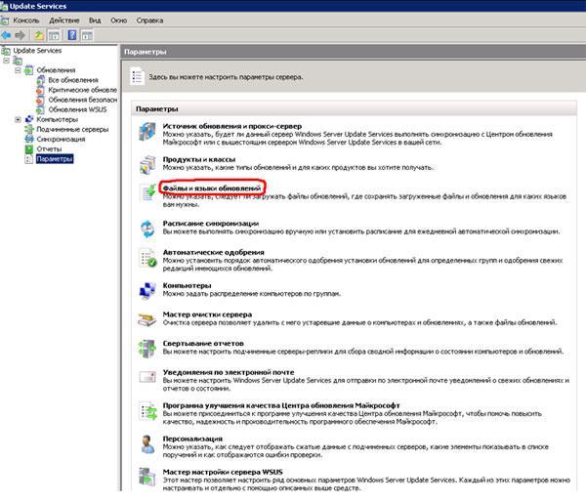This screenshot has height=503, width=586.
Task: Click the up-folder toolbar icon
Action: [x=39, y=34]
